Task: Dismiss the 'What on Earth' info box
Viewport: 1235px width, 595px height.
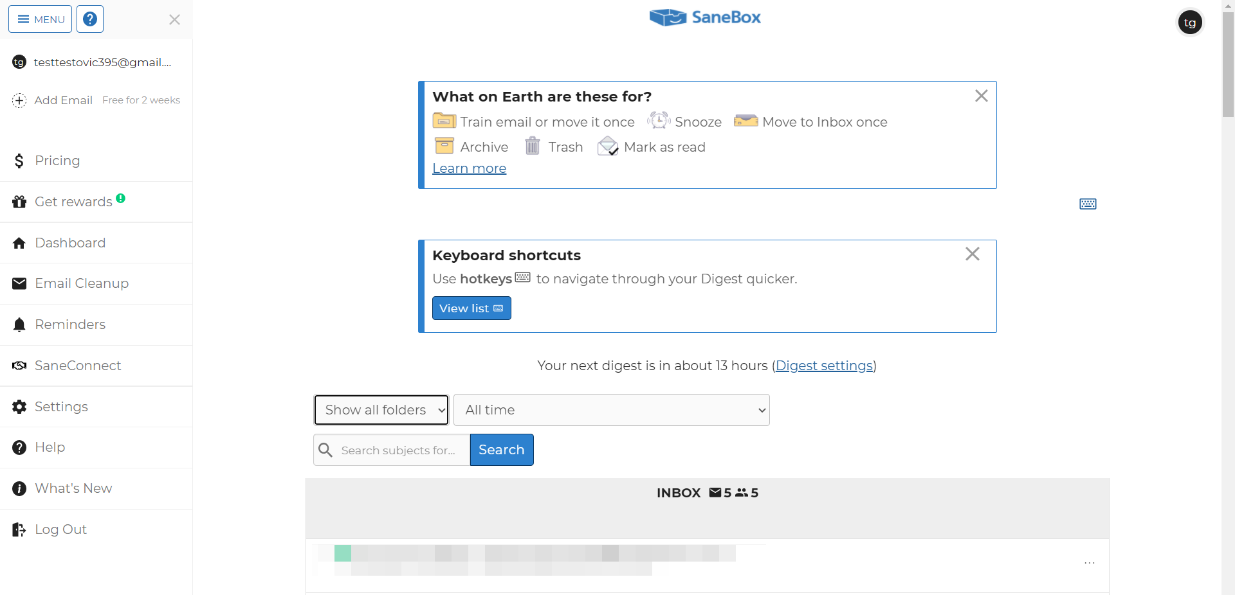Action: tap(981, 96)
